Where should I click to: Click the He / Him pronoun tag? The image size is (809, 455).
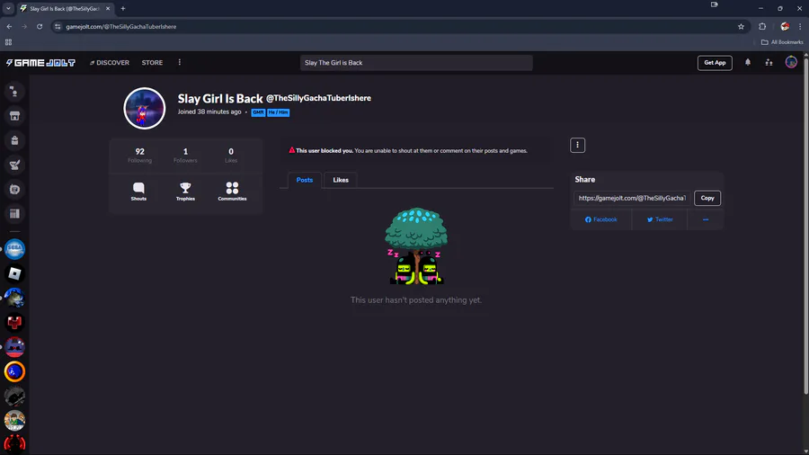coord(278,112)
